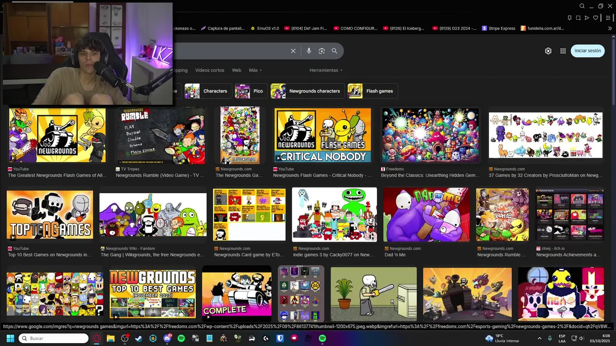Select the Flash games filter chip
This screenshot has height=346, width=616.
click(372, 91)
